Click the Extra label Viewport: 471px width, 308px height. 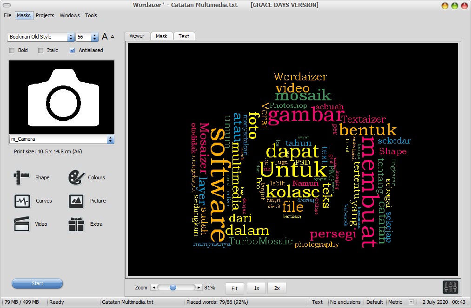(x=96, y=224)
